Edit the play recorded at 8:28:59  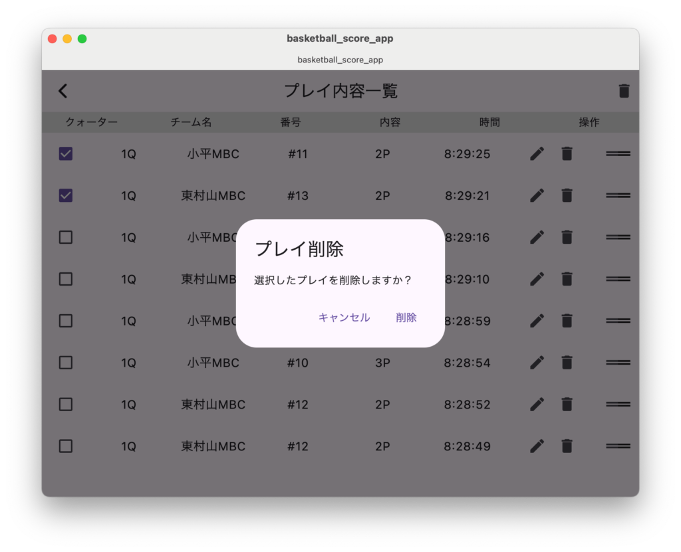537,321
